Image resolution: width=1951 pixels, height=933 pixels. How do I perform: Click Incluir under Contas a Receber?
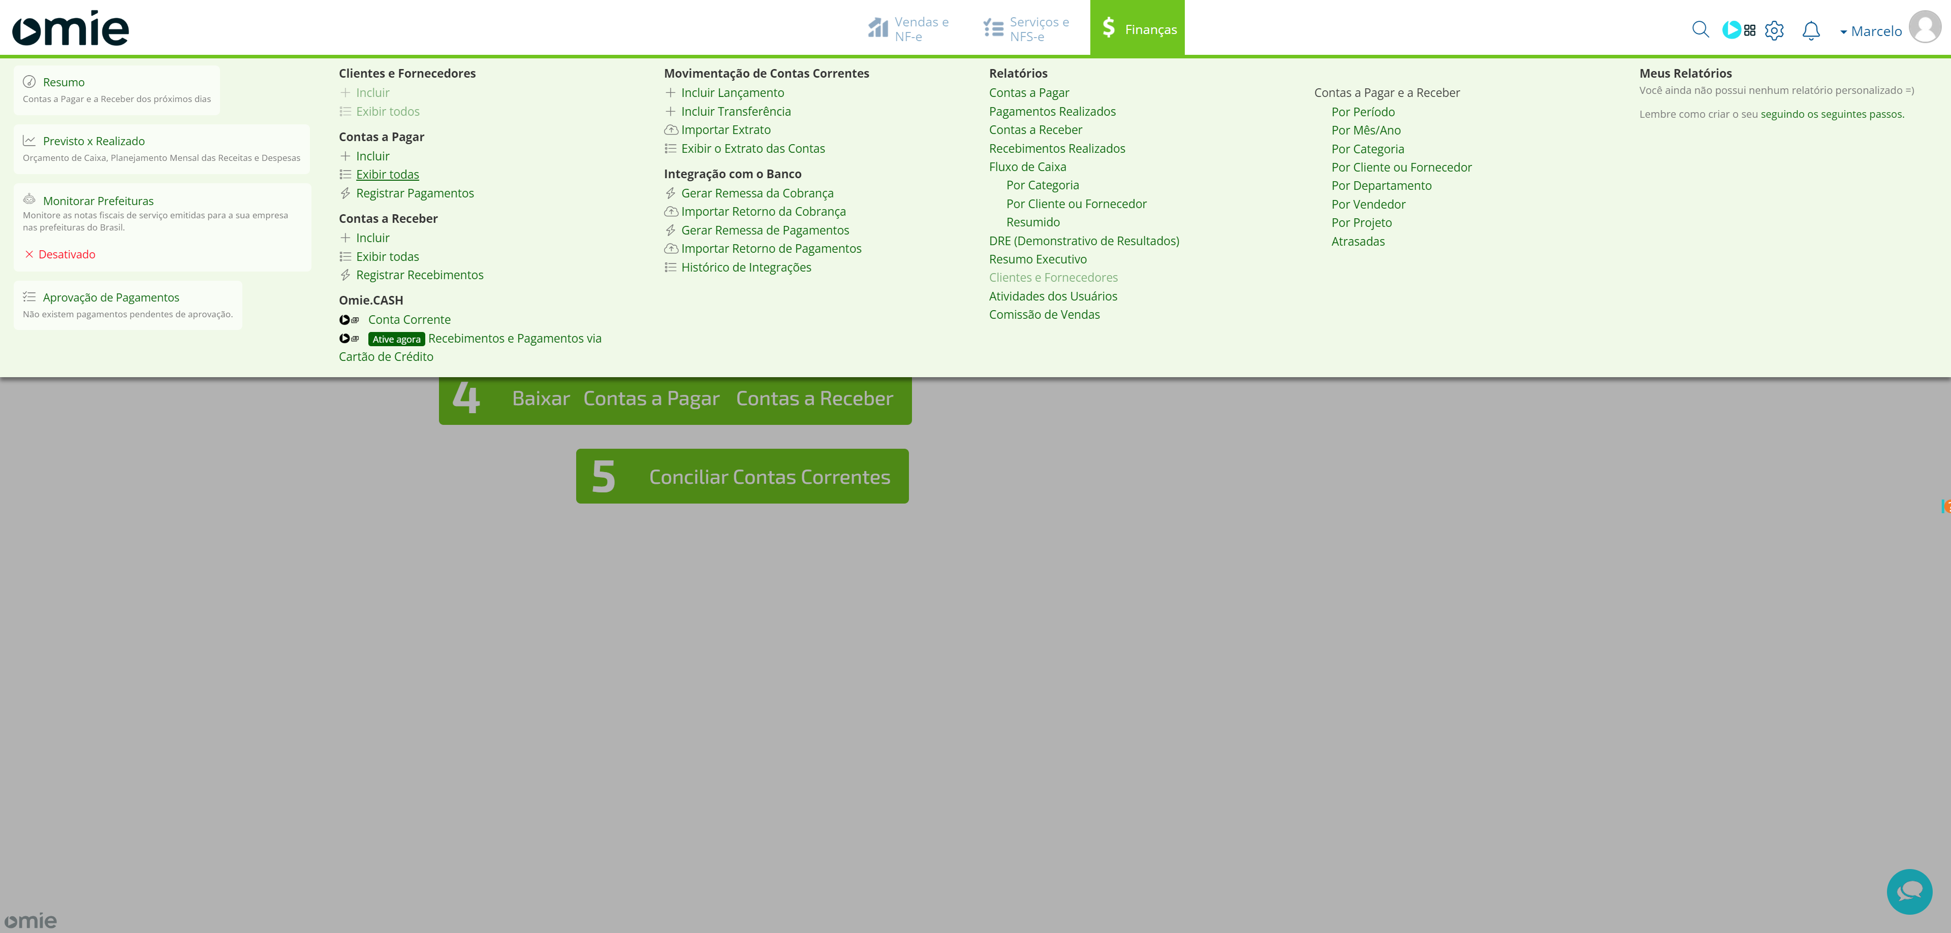coord(372,238)
